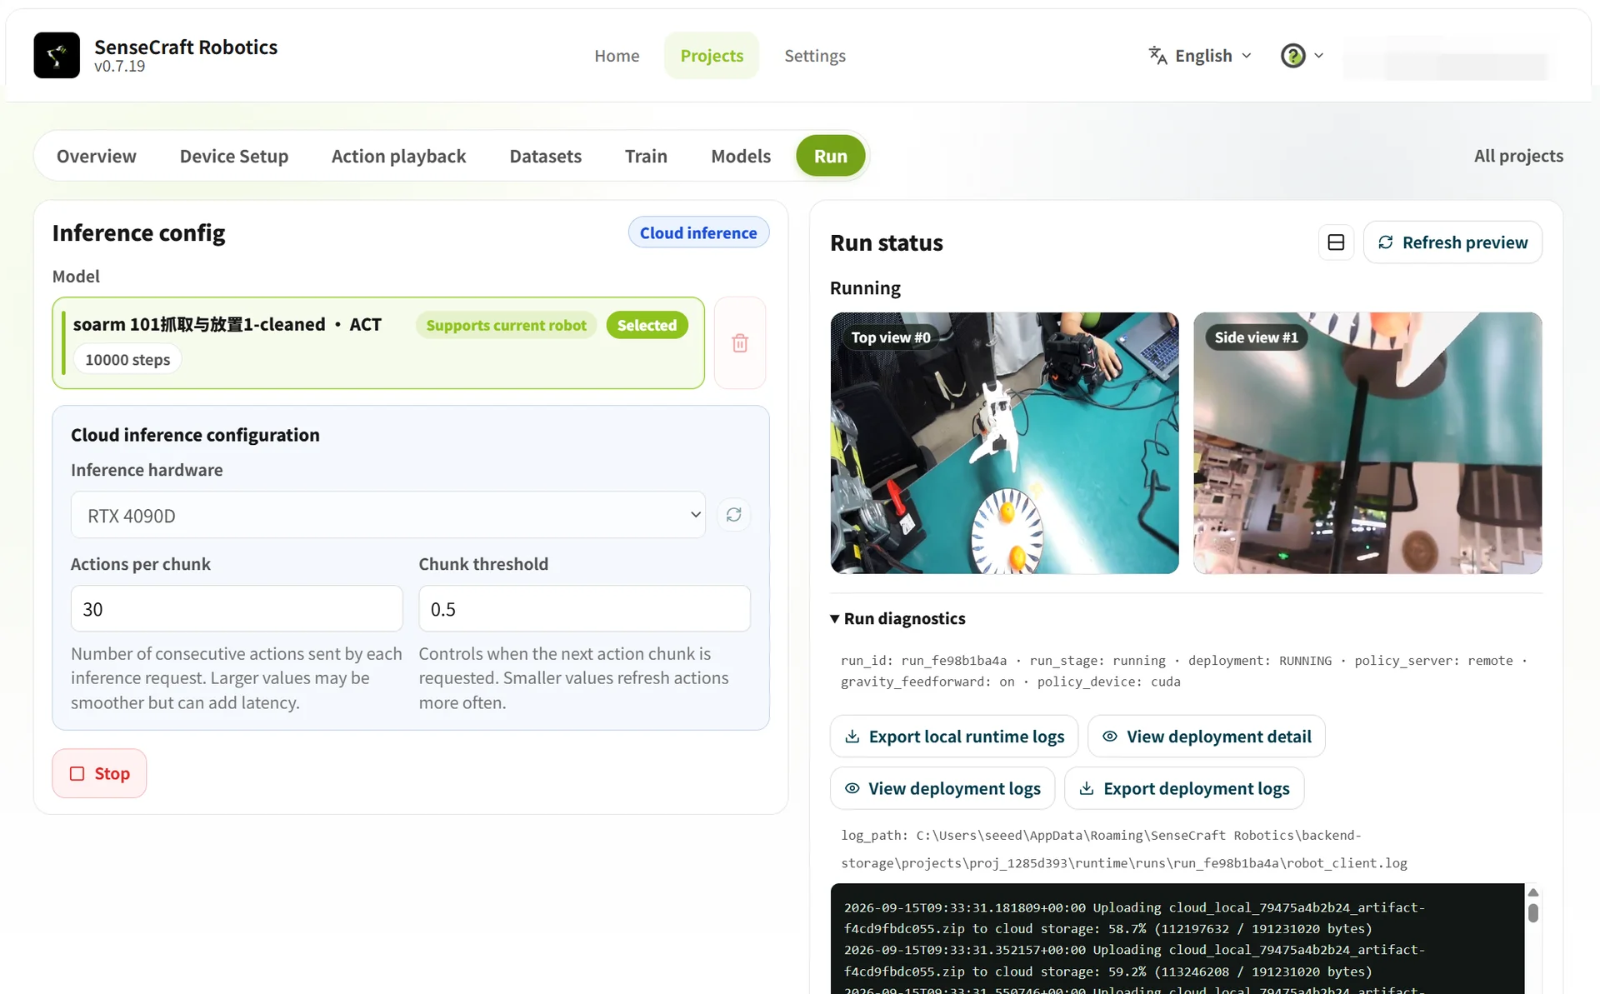Click the language translate icon
The width and height of the screenshot is (1600, 994).
point(1157,55)
